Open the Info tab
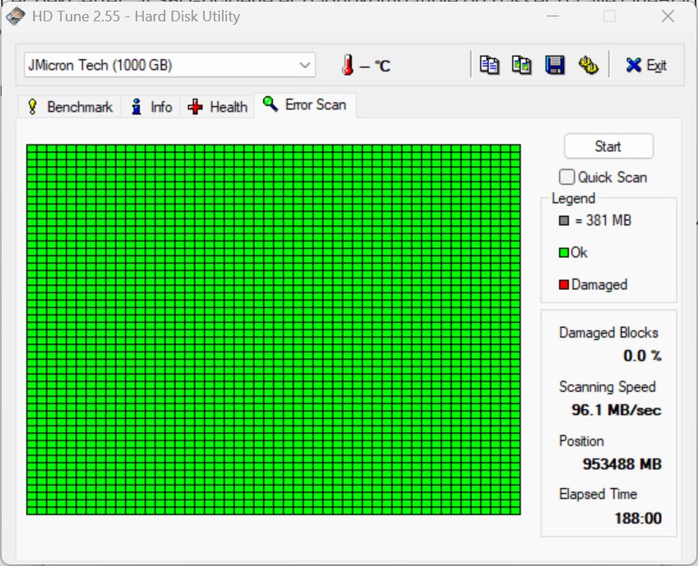Viewport: 698px width, 566px height. [150, 107]
